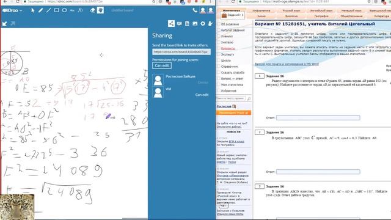Open Эксперту in the sidebar
Viewport: 391px width, 220px height.
point(227,54)
